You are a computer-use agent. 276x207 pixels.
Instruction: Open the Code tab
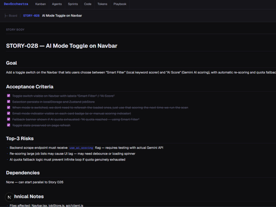pyautogui.click(x=88, y=4)
